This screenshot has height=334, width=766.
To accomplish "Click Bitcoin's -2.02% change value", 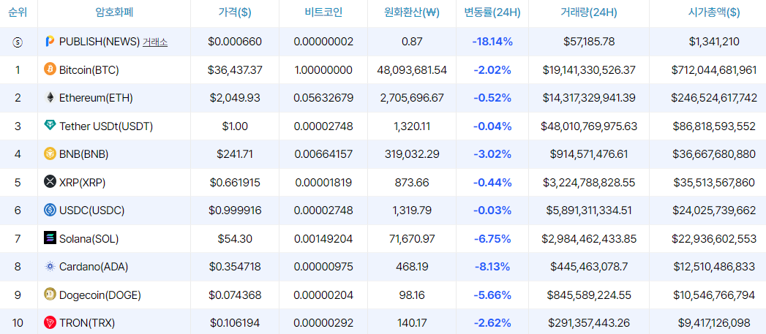I will (492, 70).
